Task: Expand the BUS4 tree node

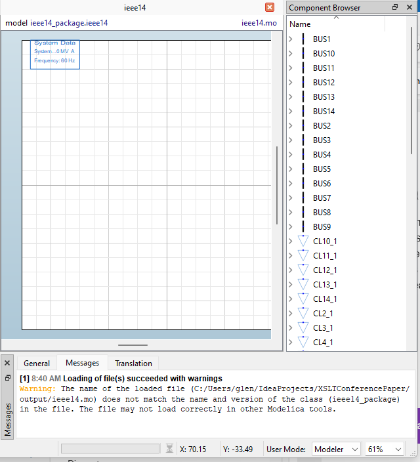Action: point(291,155)
